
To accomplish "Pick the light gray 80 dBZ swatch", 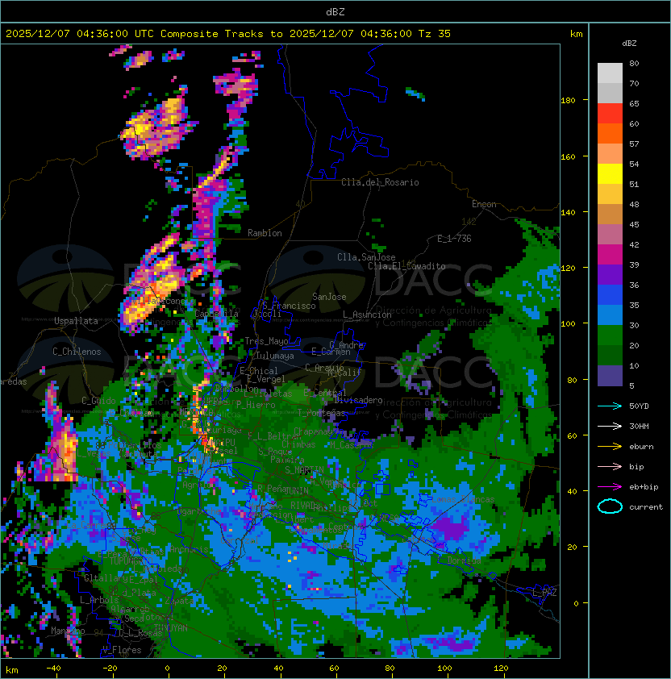I will (610, 73).
